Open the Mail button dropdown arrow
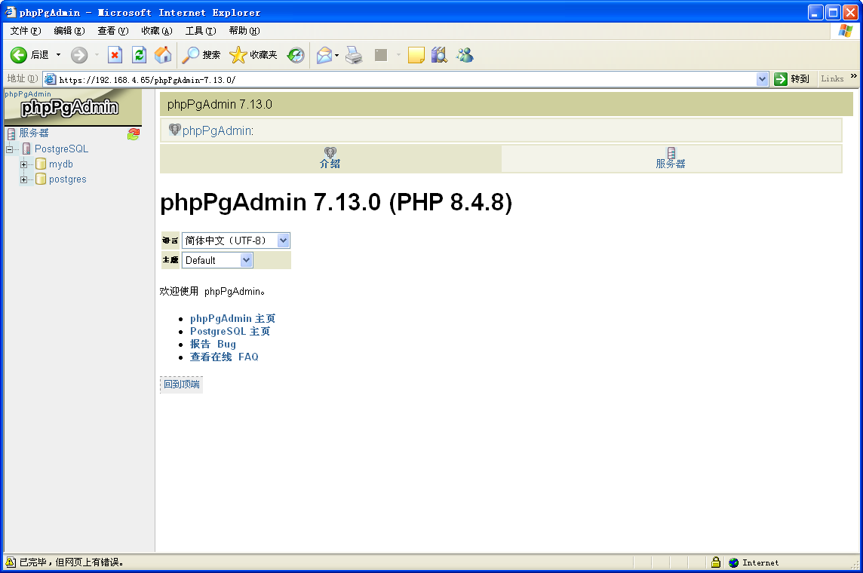Viewport: 863px width, 573px height. (x=337, y=55)
